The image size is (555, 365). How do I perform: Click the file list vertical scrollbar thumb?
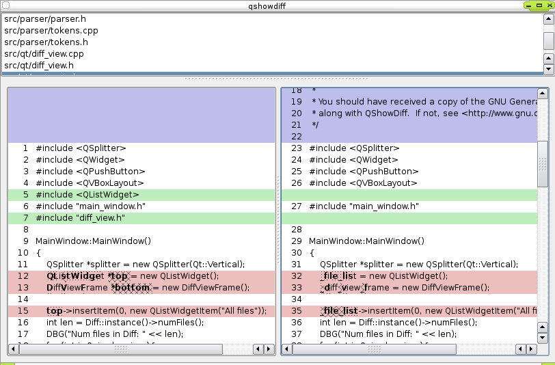click(549, 41)
